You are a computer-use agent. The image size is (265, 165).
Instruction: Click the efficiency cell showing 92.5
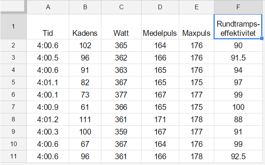click(x=238, y=156)
